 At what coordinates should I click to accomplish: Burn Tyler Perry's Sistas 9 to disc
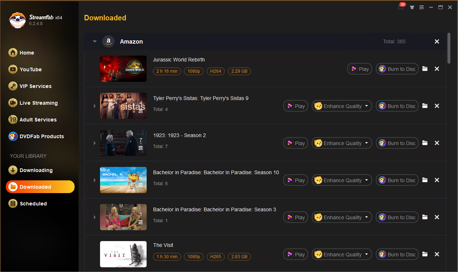tap(397, 106)
